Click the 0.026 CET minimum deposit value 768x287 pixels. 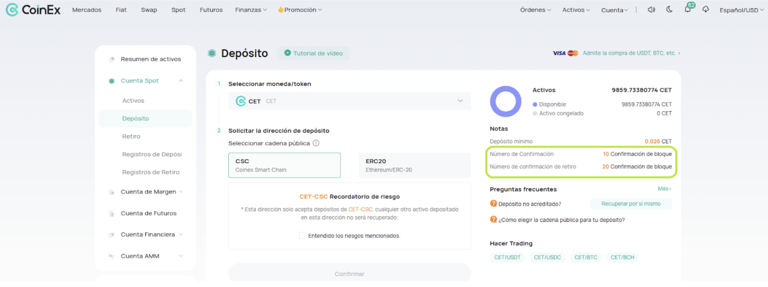click(x=658, y=141)
